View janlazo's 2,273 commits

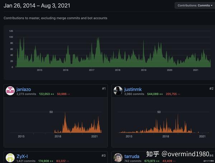click(x=26, y=94)
